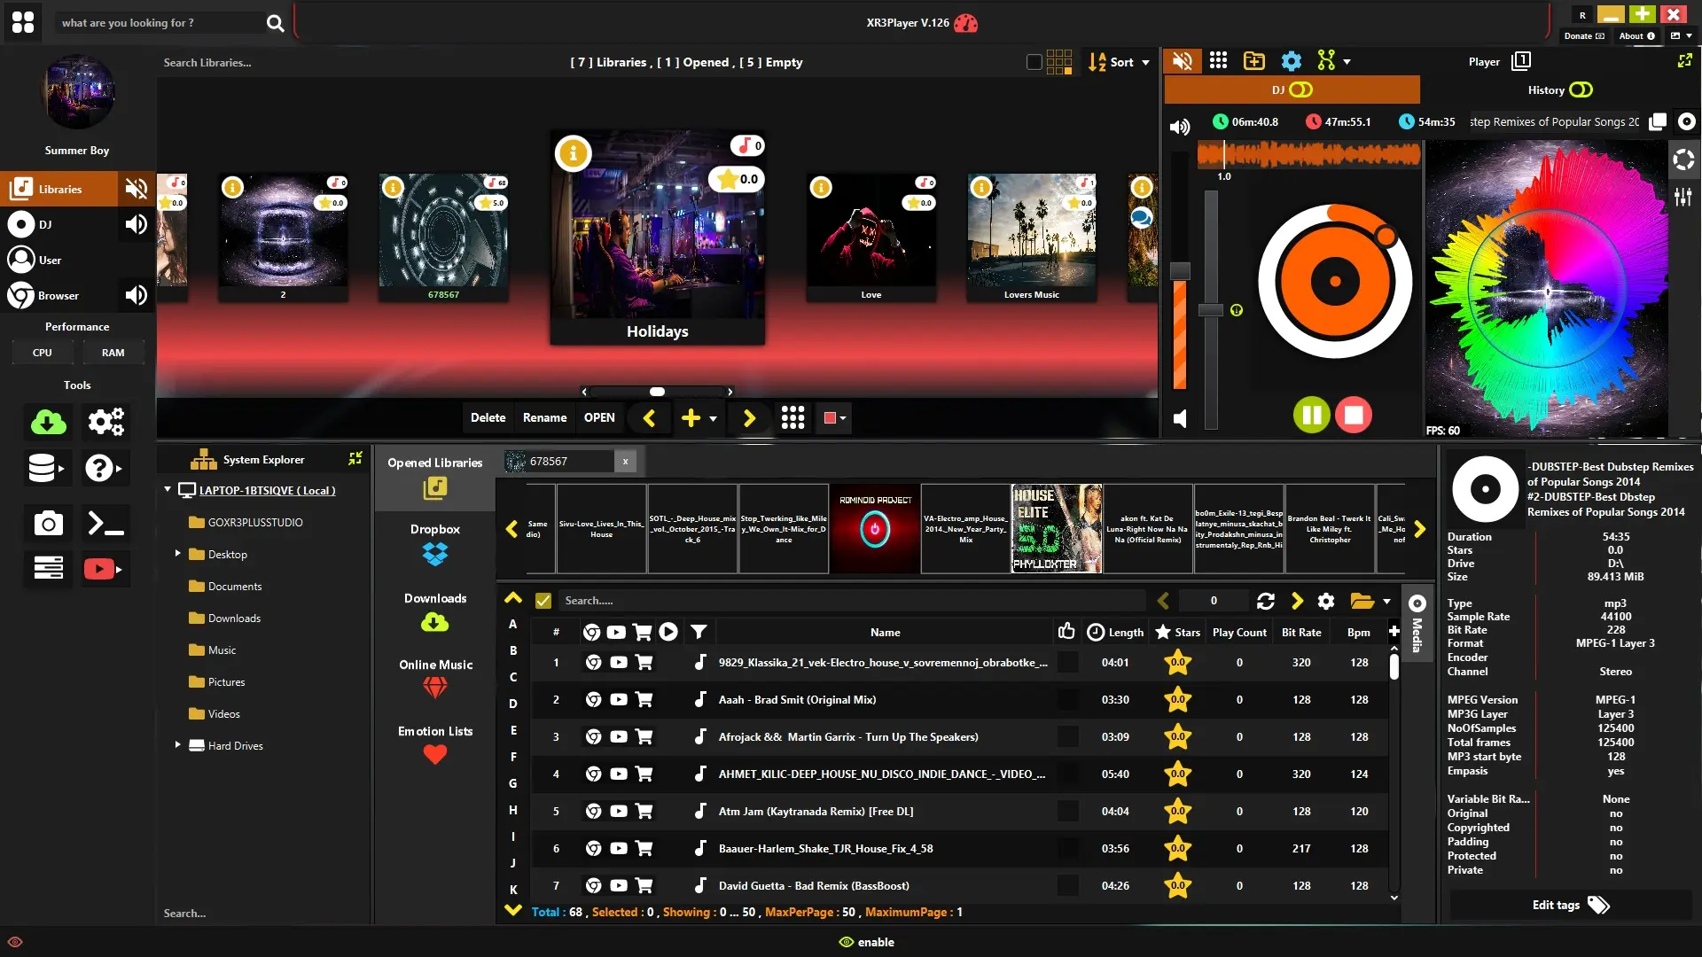1702x957 pixels.
Task: Toggle the DJ switch in player panel
Action: (x=1300, y=89)
